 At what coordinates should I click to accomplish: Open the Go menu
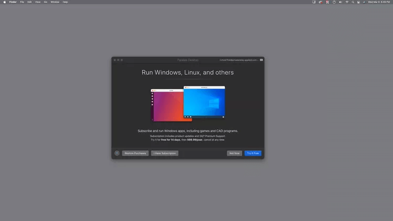pos(46,2)
